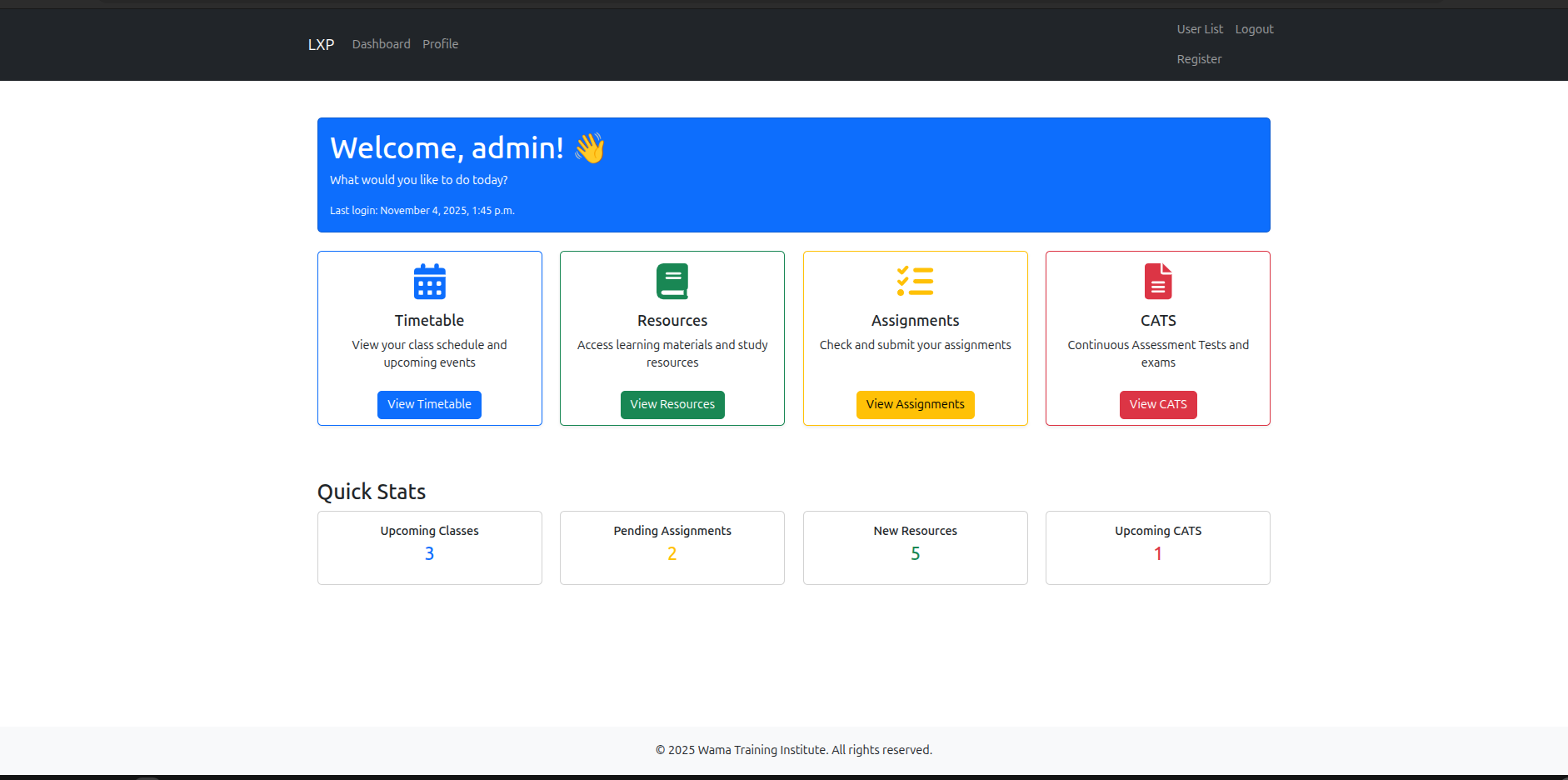Image resolution: width=1568 pixels, height=780 pixels.
Task: Click the yellow checklist icon above Assignments
Action: [x=914, y=281]
